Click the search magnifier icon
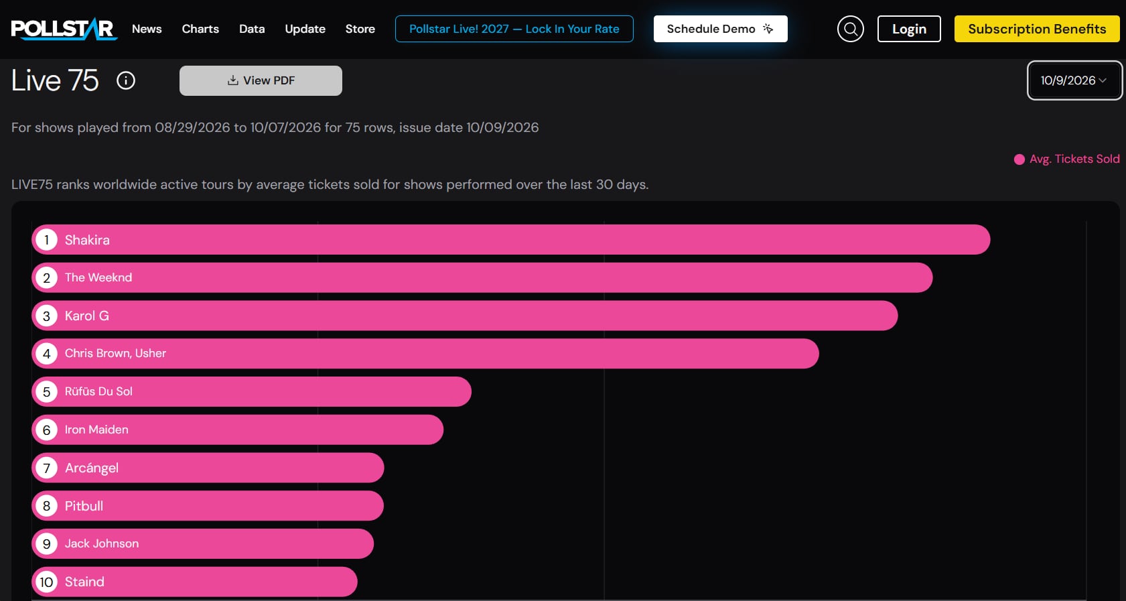This screenshot has width=1126, height=601. [x=851, y=29]
